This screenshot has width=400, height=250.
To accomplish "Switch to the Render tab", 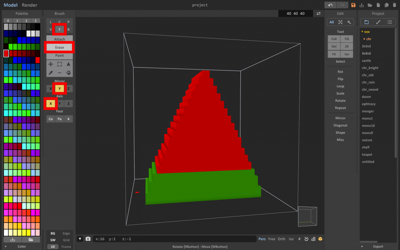I will coord(29,5).
